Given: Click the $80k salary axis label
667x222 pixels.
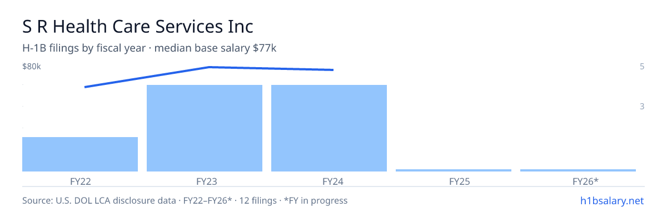Looking at the screenshot, I should [32, 67].
